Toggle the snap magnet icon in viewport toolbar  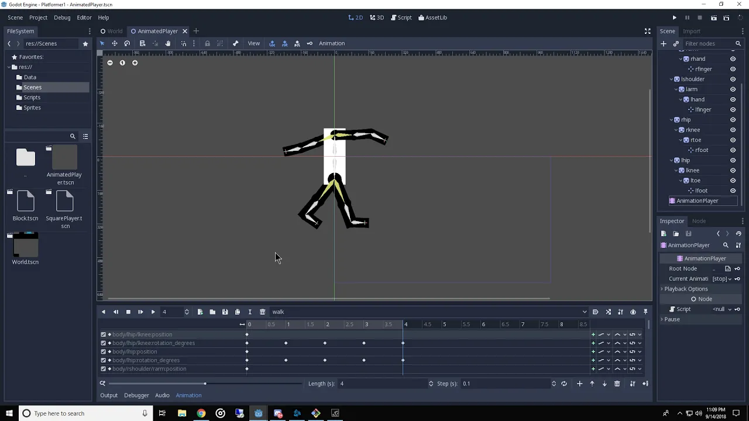(x=184, y=43)
